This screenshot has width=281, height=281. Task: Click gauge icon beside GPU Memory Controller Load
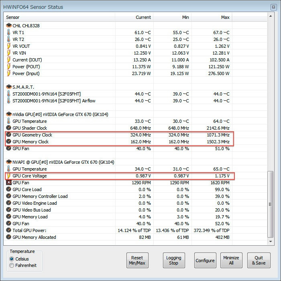pos(8,196)
